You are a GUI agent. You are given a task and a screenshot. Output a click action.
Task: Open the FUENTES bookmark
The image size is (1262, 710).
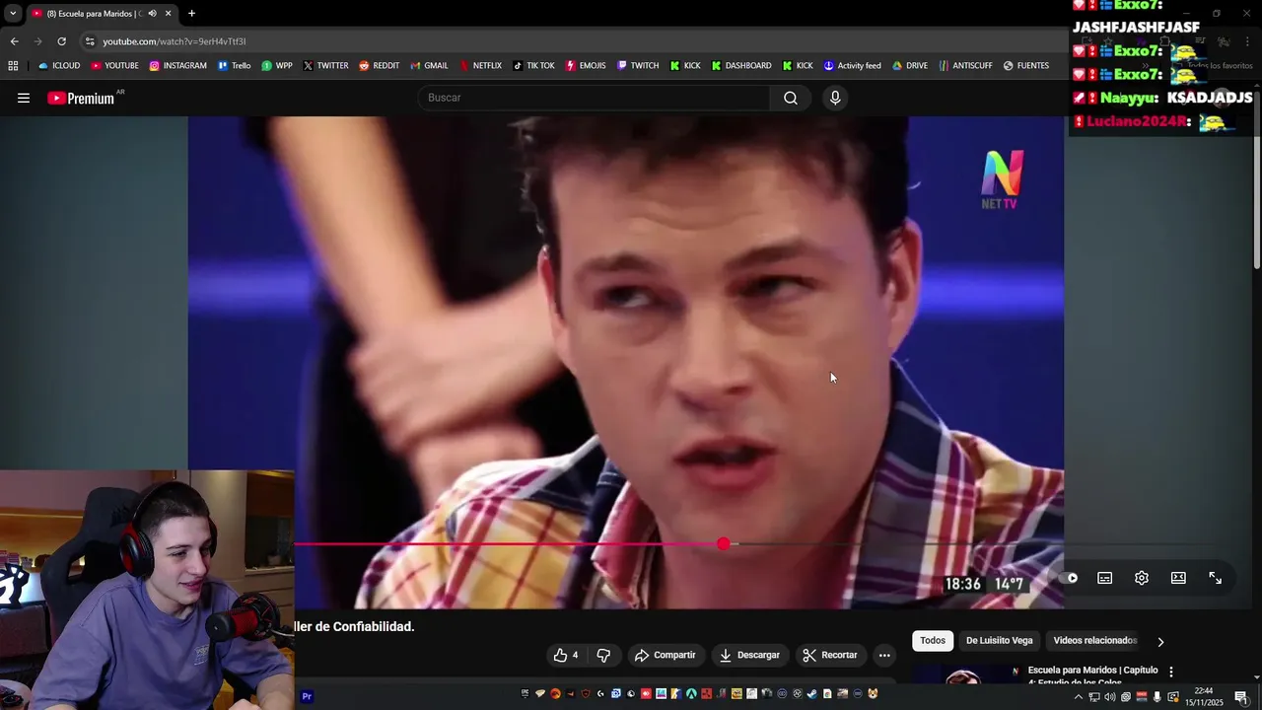1026,66
